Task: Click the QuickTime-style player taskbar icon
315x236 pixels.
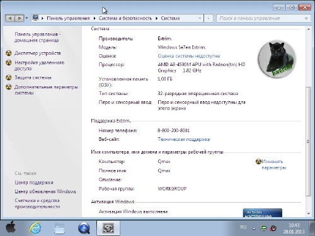Action: tap(84, 228)
